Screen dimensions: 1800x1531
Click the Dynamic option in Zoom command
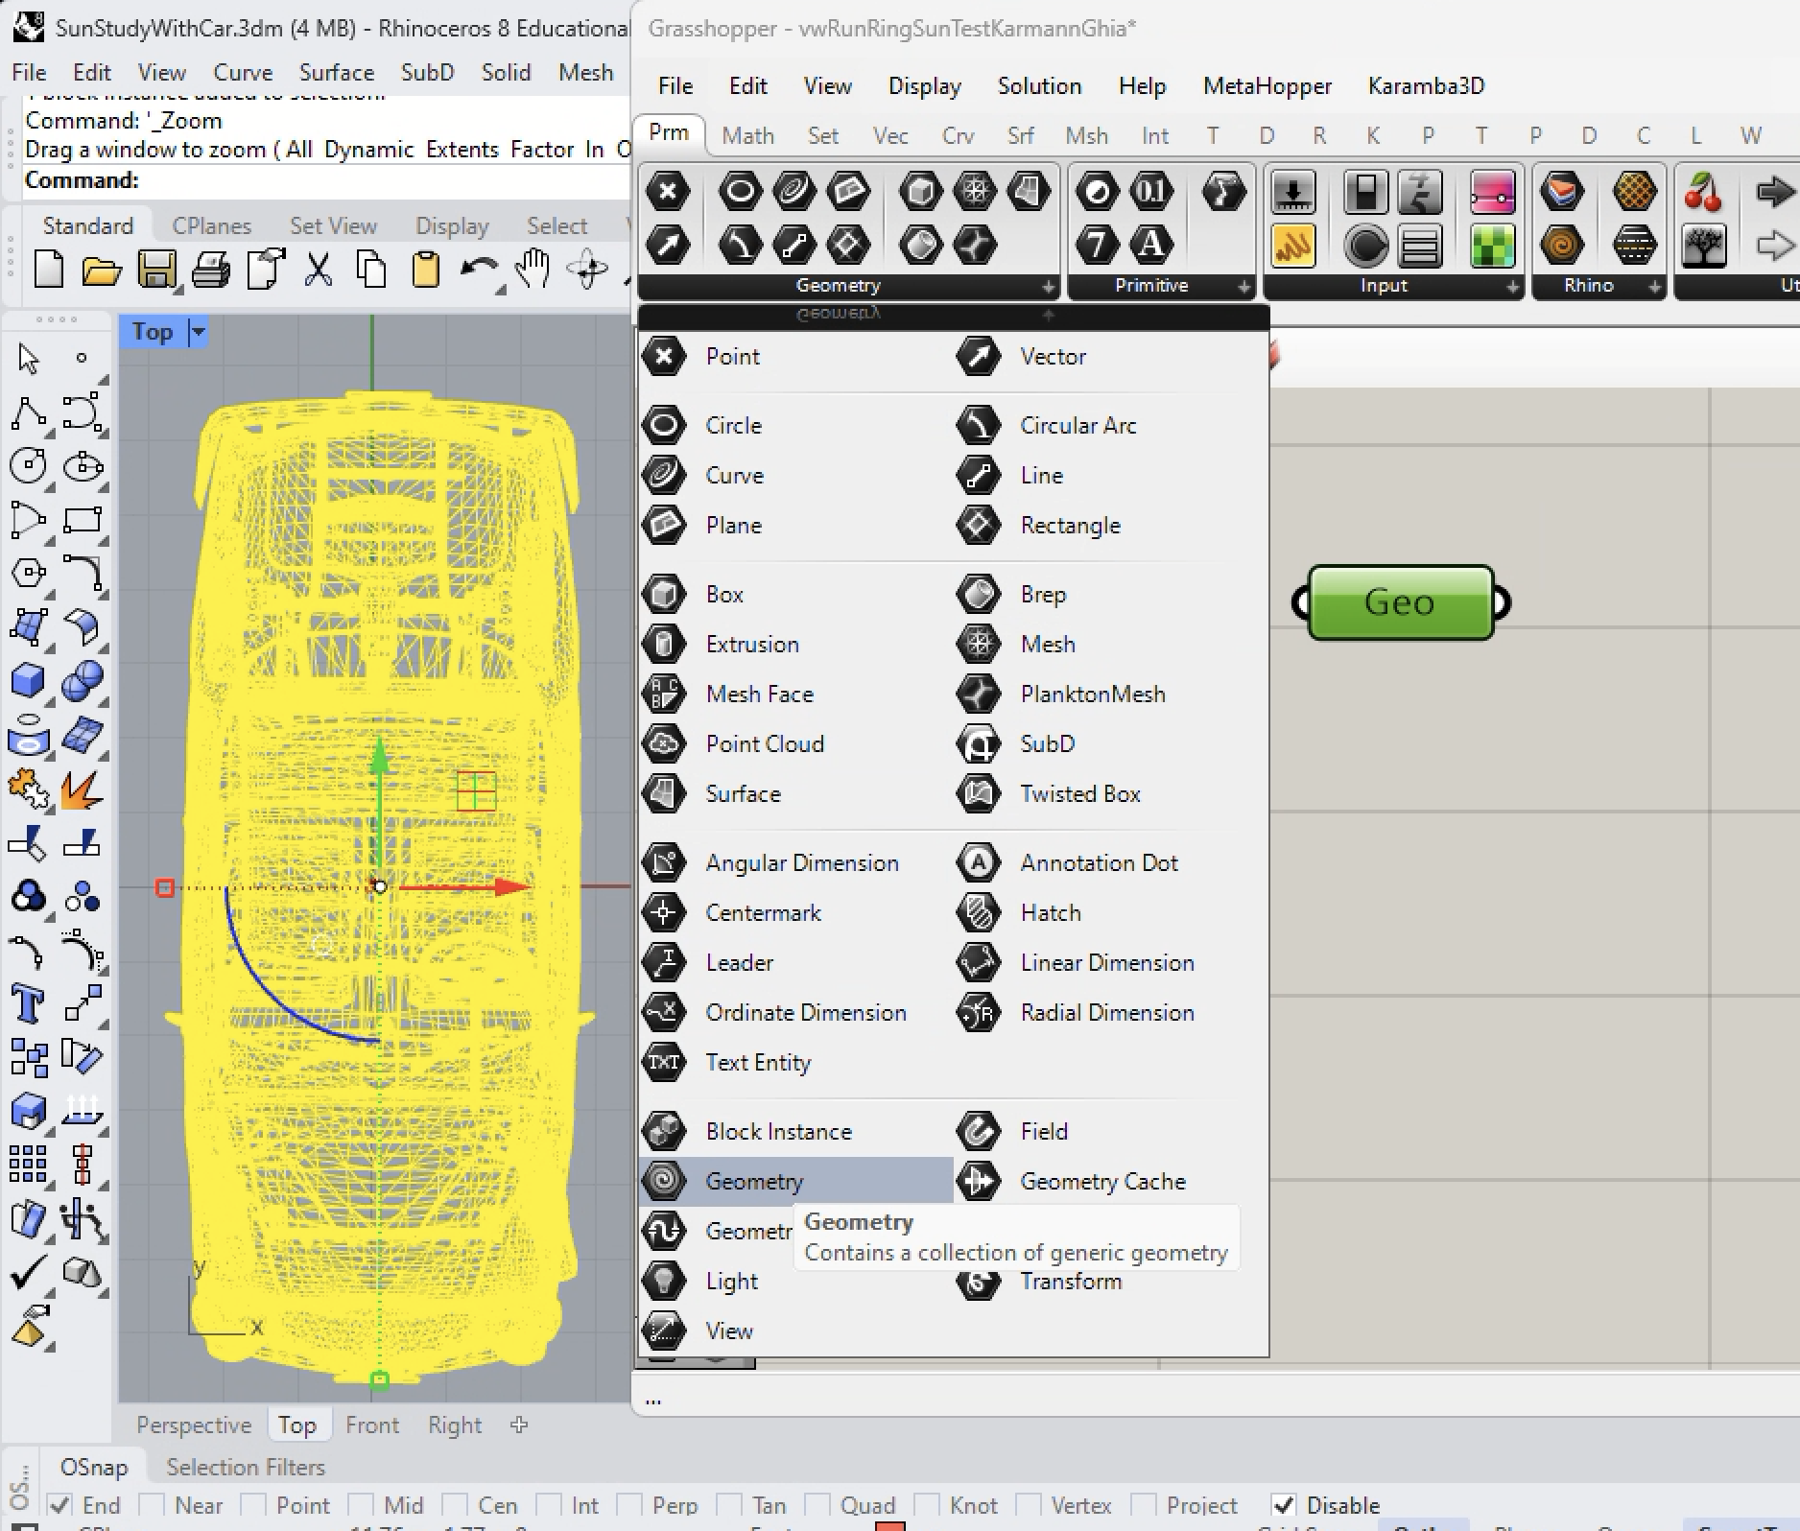coord(369,150)
